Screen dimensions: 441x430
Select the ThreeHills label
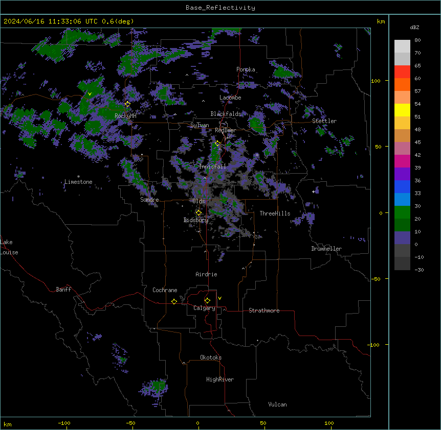(275, 213)
